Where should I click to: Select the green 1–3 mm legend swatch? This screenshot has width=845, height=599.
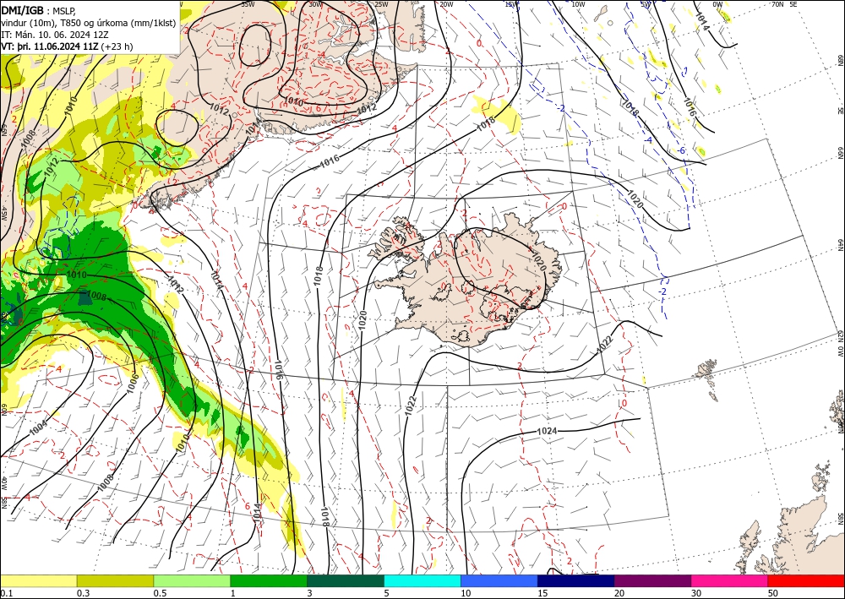pos(269,580)
